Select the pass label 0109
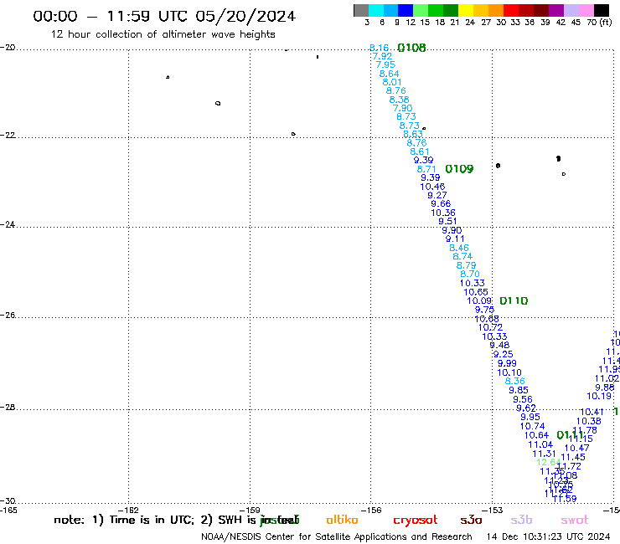This screenshot has width=620, height=544. coord(459,169)
